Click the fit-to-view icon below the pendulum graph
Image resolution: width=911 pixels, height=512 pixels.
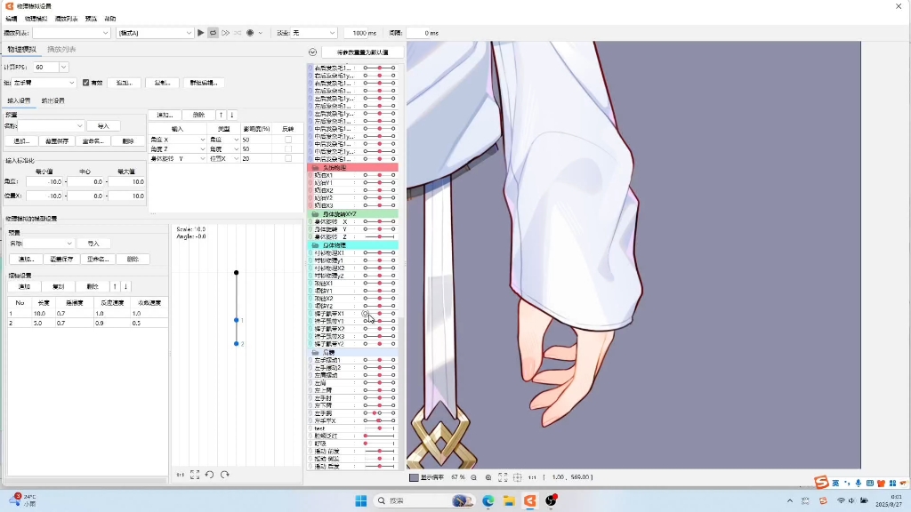[195, 475]
